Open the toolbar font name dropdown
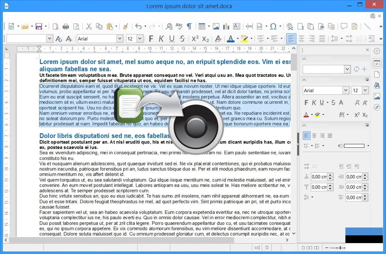 [120, 39]
